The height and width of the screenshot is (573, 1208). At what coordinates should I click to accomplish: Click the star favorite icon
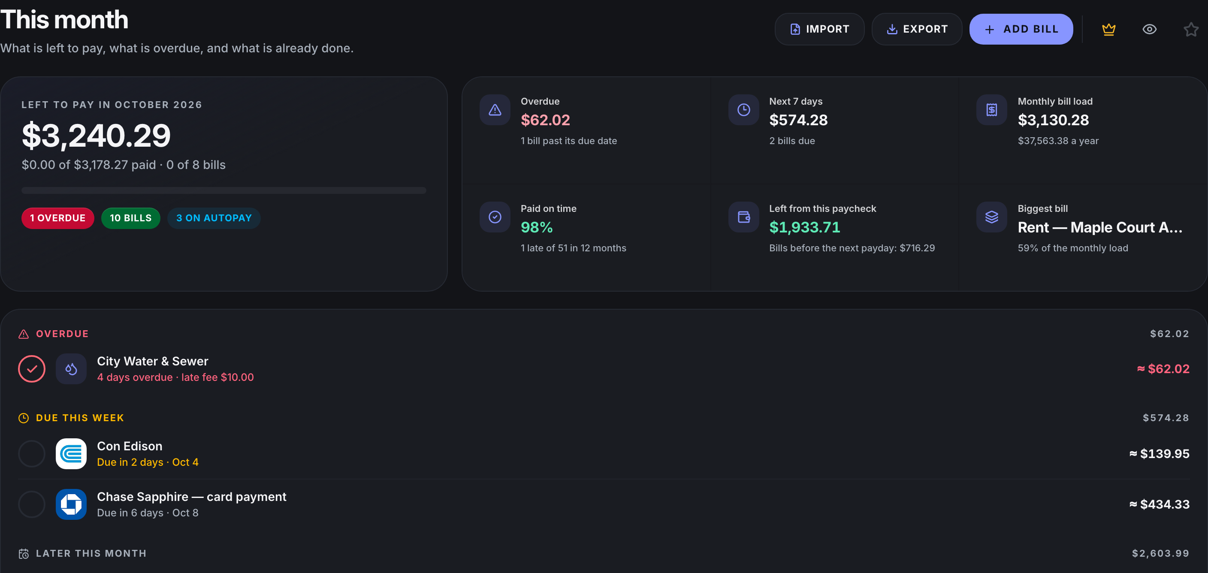[x=1191, y=30]
